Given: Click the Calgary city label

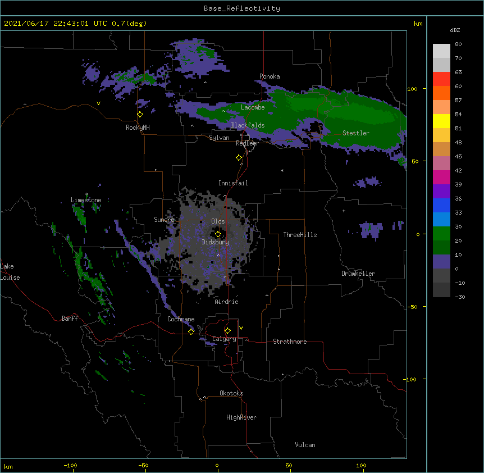Looking at the screenshot, I should click(224, 339).
